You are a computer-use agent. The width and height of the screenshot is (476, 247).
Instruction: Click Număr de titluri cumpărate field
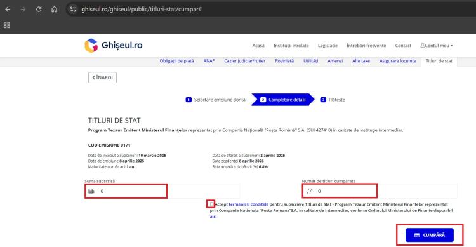point(380,191)
